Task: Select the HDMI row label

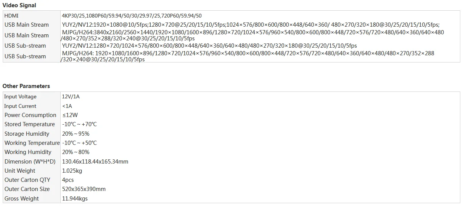Action: coord(11,16)
